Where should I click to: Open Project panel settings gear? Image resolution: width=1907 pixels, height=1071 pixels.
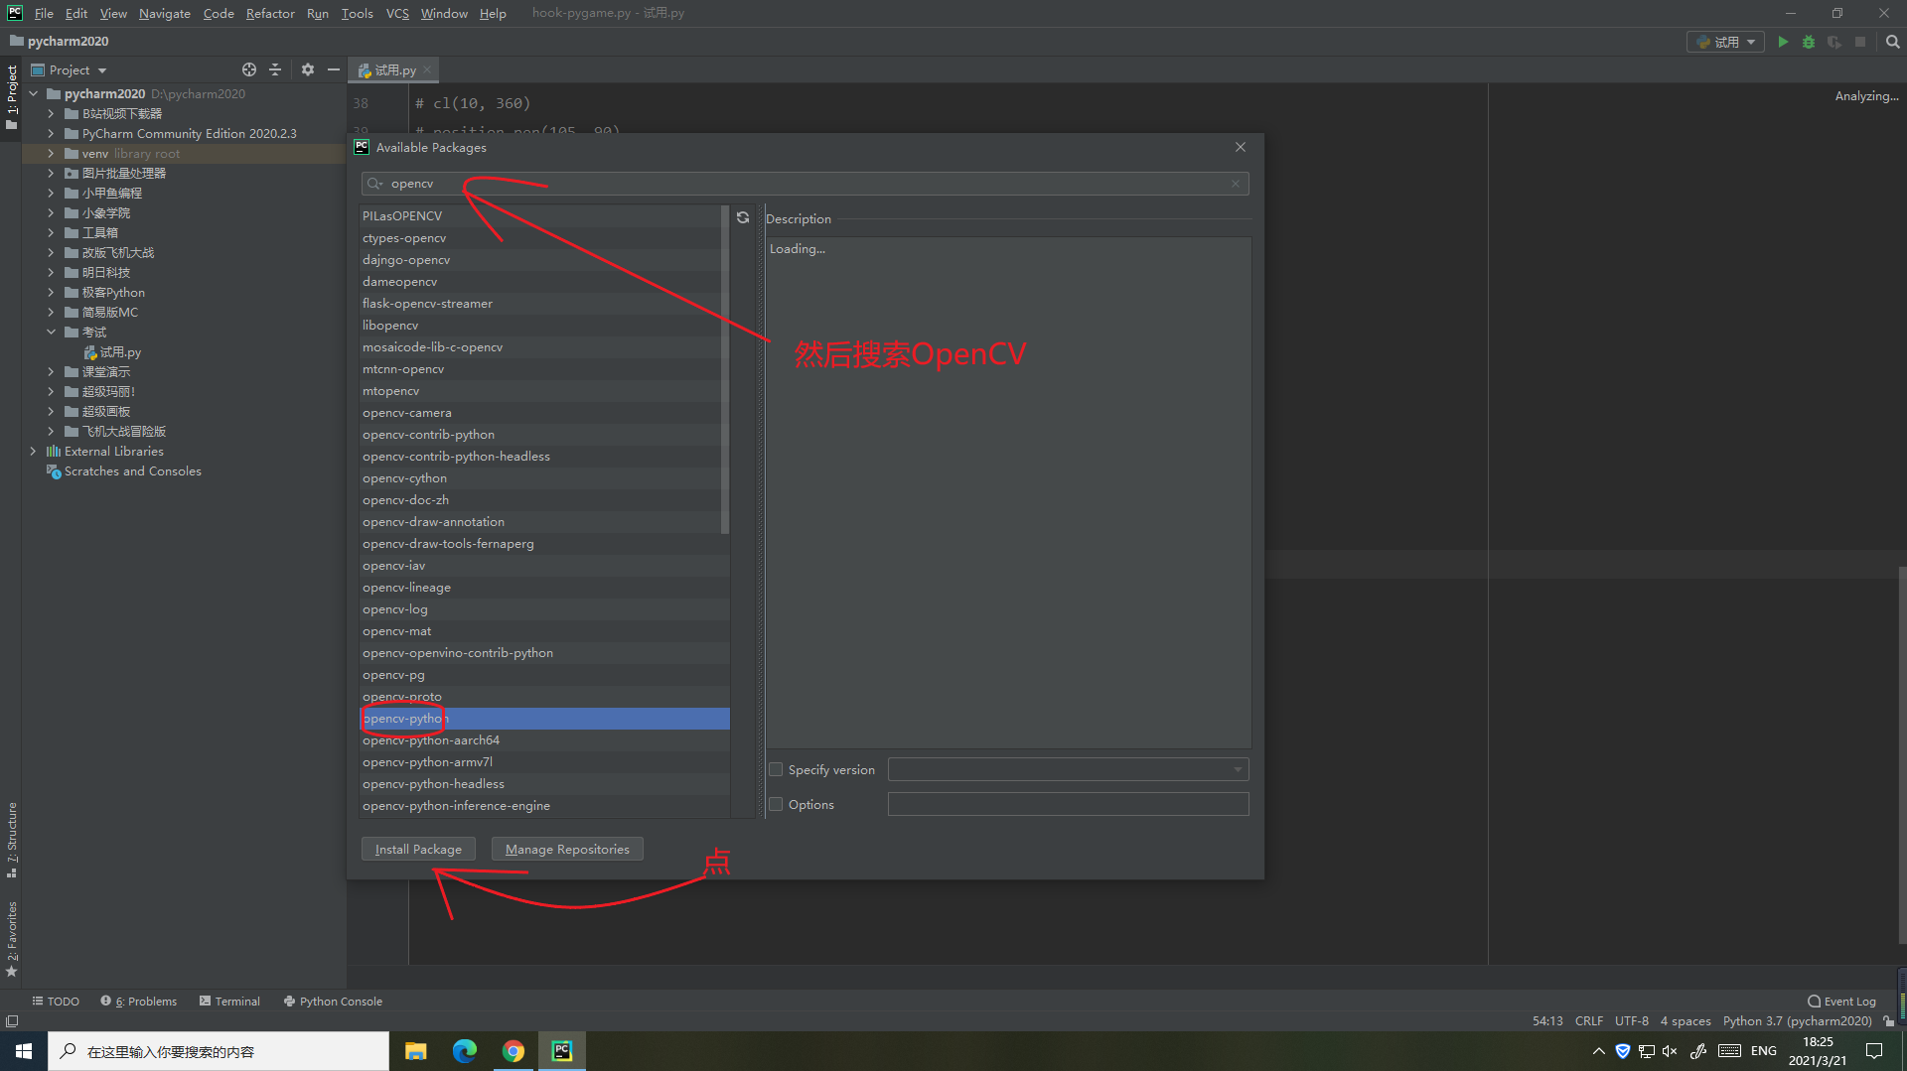tap(308, 69)
